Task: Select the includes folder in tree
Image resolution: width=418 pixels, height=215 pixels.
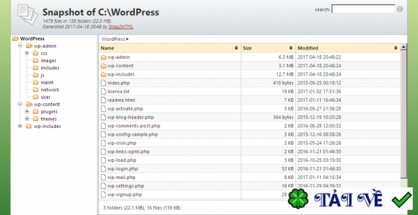Action: 50,68
